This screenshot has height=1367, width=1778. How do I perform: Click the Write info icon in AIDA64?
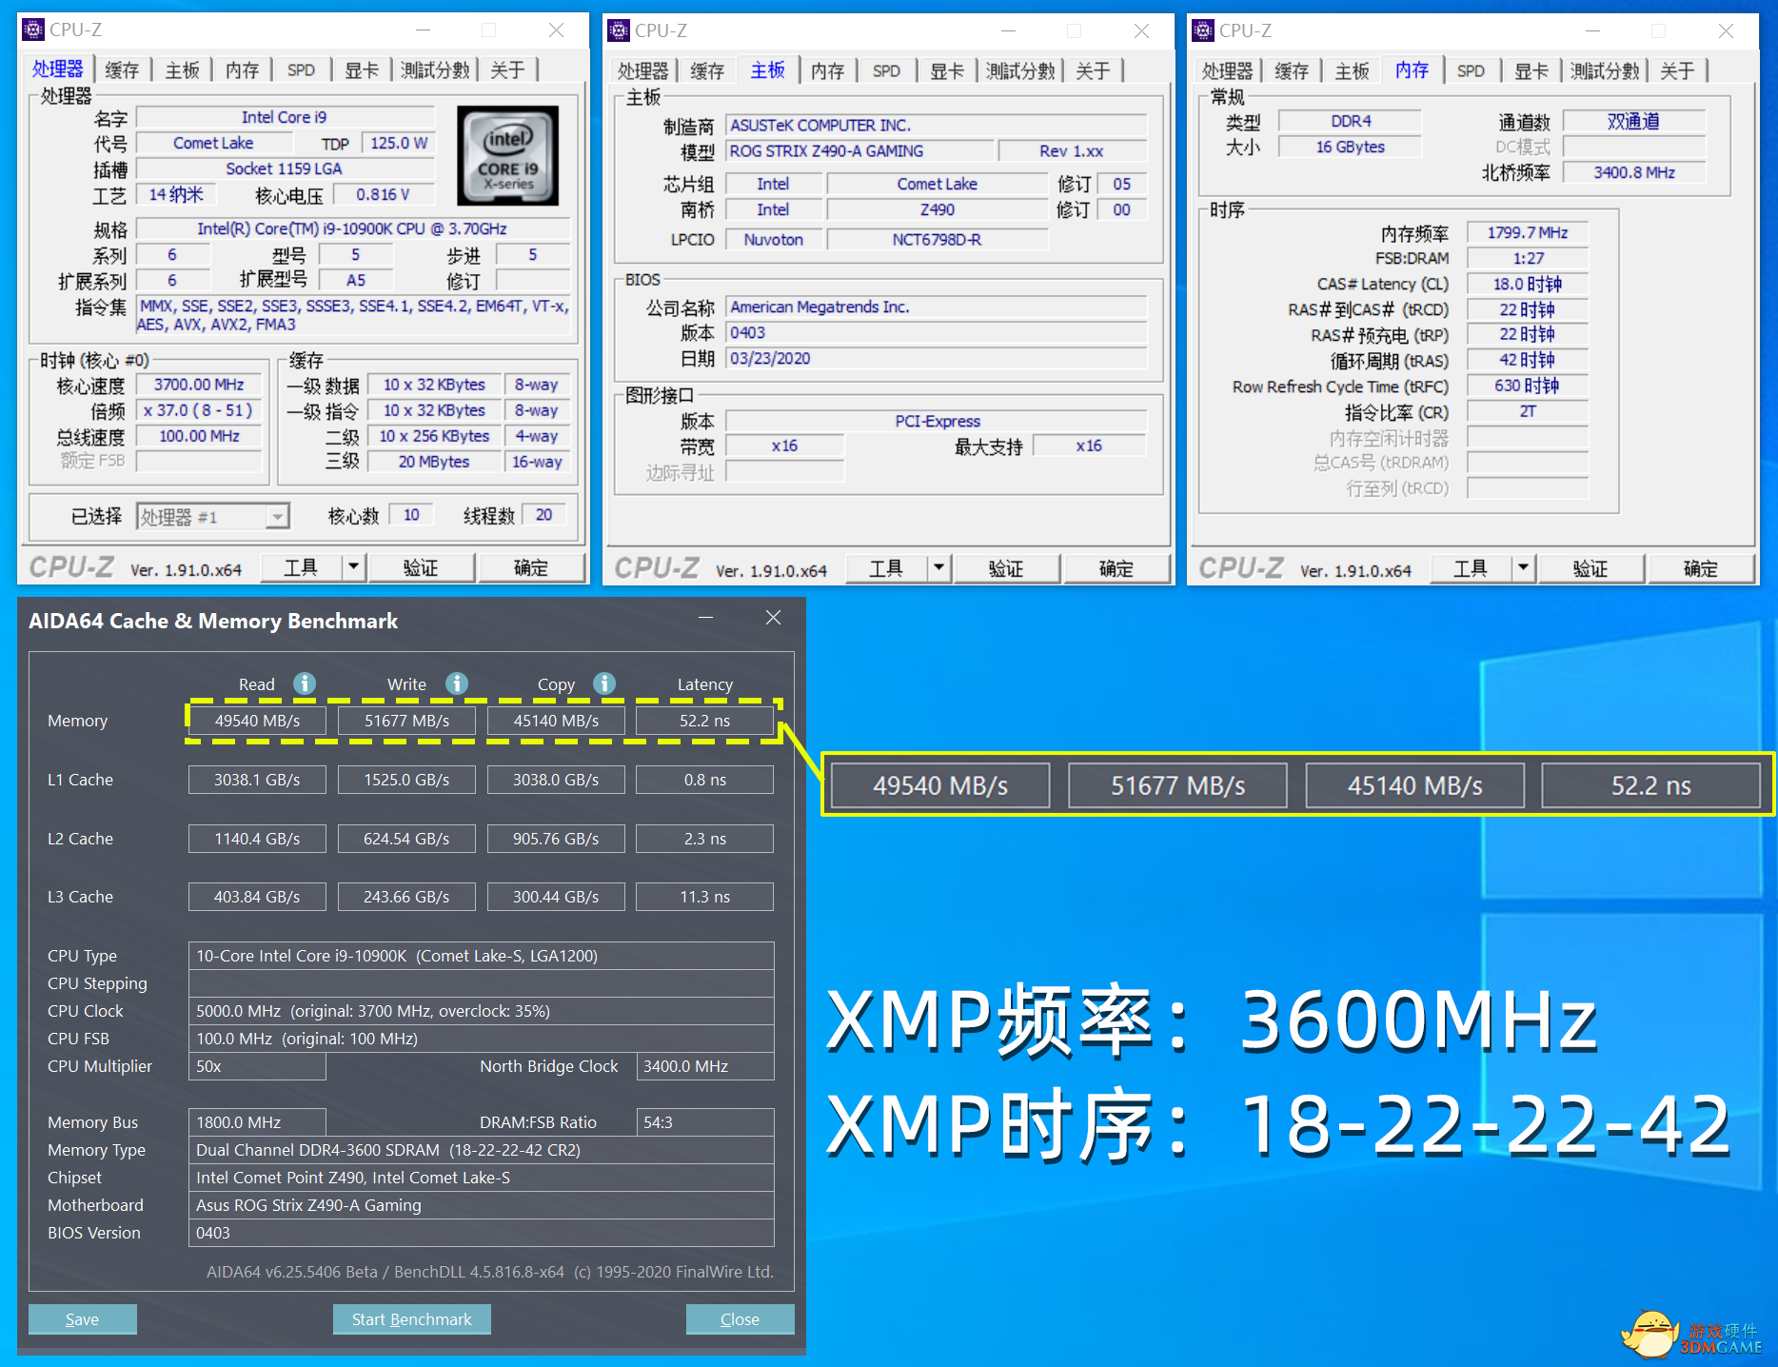[457, 683]
